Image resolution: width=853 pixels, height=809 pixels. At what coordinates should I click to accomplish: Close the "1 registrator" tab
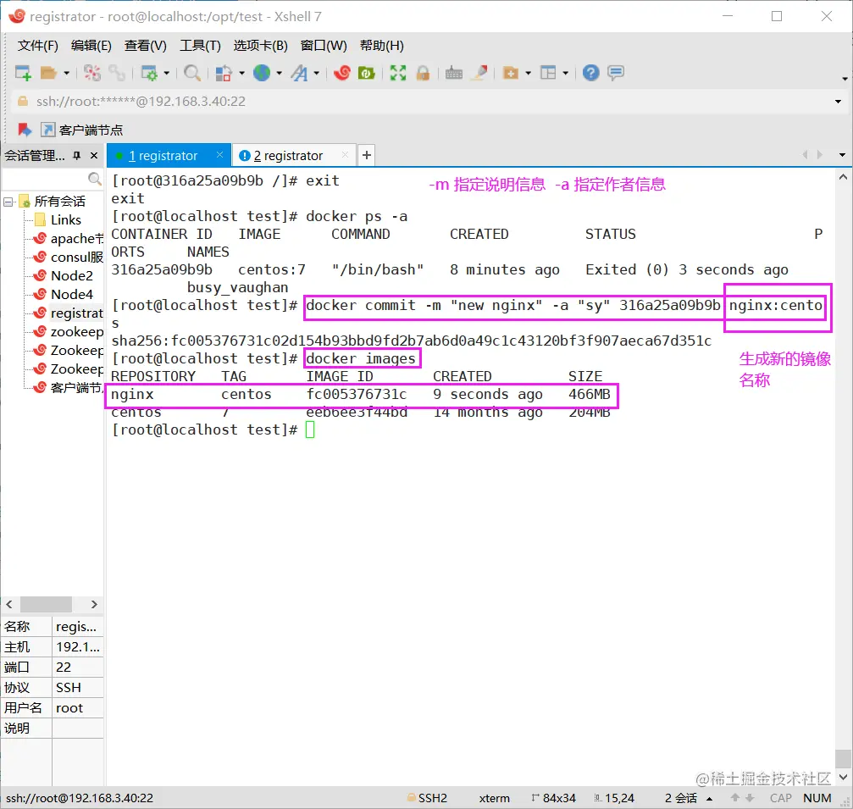click(x=219, y=155)
